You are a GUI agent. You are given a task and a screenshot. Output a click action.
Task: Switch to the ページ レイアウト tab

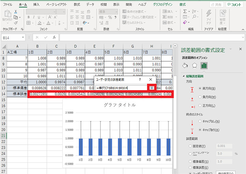[x=57, y=4]
